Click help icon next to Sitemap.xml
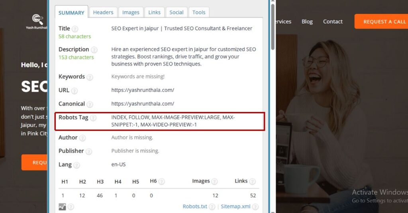 (255, 207)
